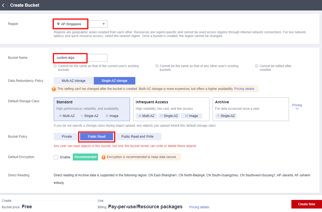Screen dimensions: 322x212
Task: Click orange warning icon beside encryption recommendation
Action: pyautogui.click(x=103, y=157)
